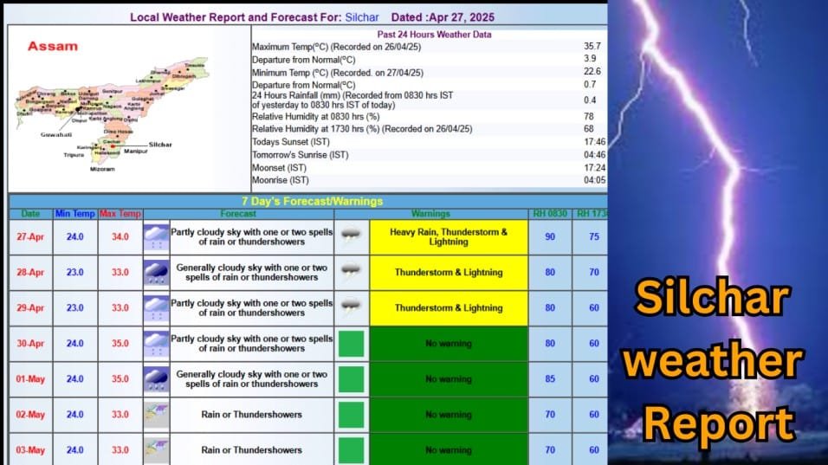The image size is (828, 465).
Task: Click the 27-Apr thunderstorm warning cloud icon
Action: click(351, 236)
